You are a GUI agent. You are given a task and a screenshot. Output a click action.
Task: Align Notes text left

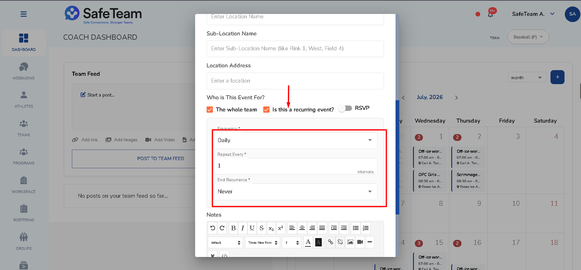[x=292, y=228]
